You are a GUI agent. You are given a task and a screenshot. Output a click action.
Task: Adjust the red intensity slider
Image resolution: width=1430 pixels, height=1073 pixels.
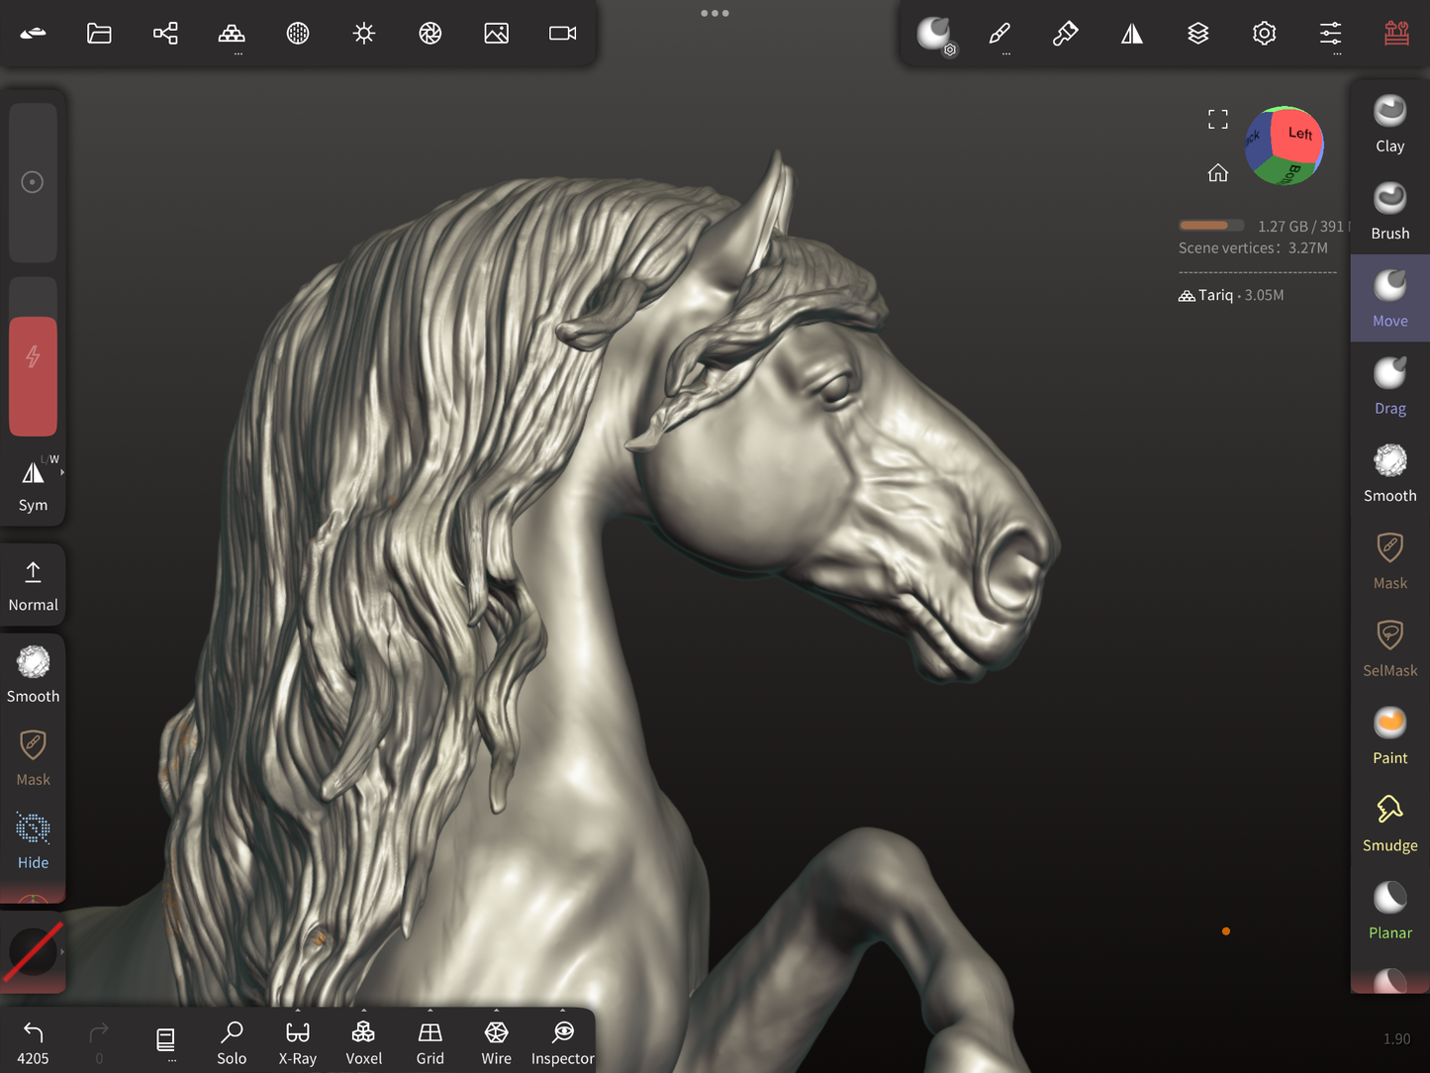tap(33, 376)
